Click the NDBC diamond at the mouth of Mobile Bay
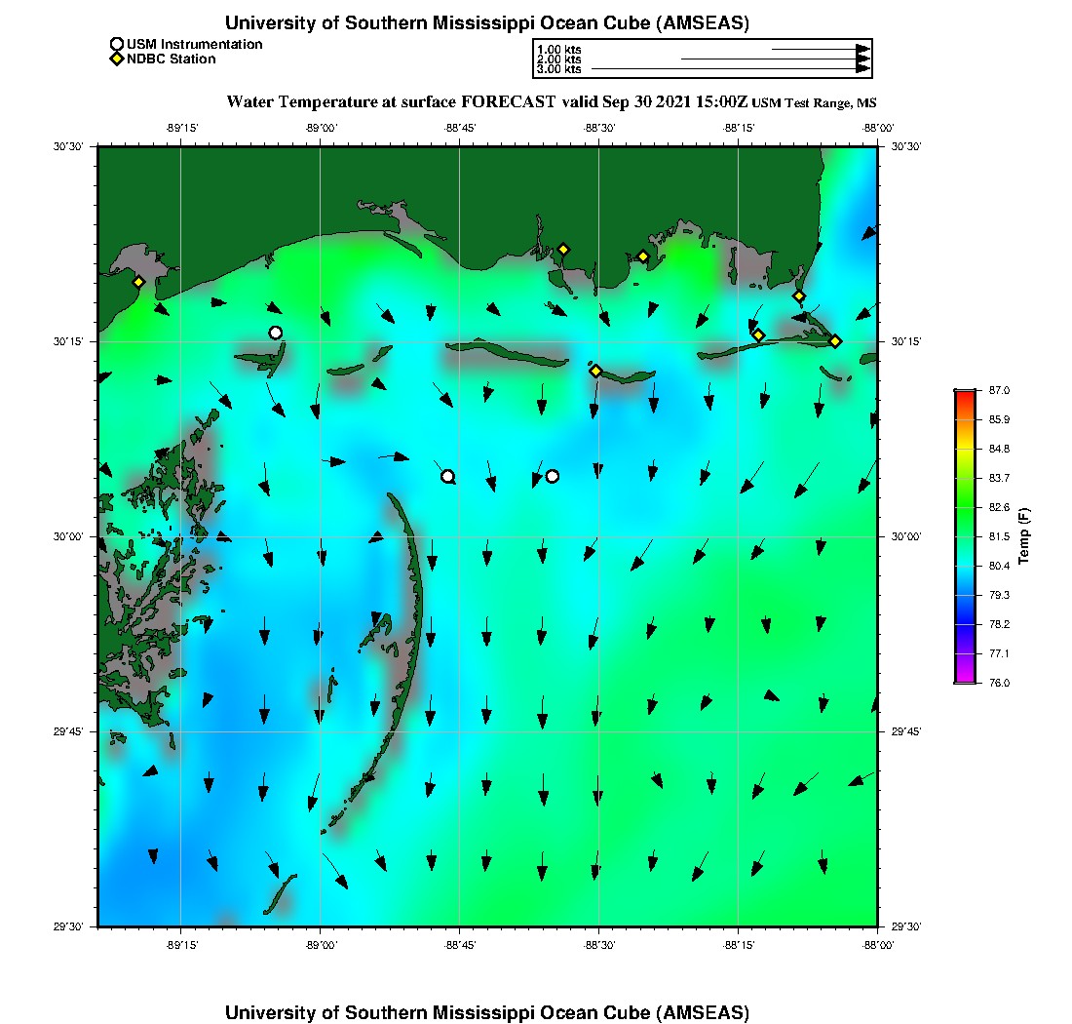1072x1024 pixels. click(799, 296)
